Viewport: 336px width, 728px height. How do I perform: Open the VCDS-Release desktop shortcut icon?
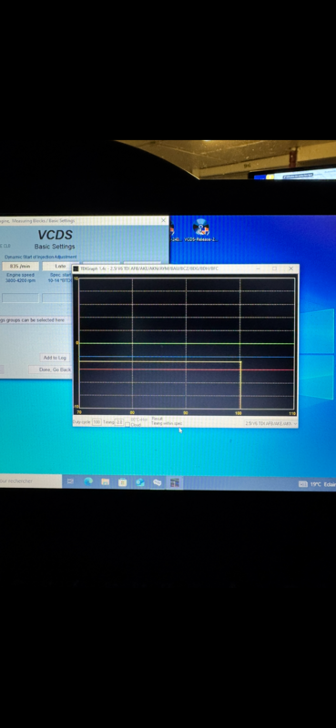tap(200, 230)
